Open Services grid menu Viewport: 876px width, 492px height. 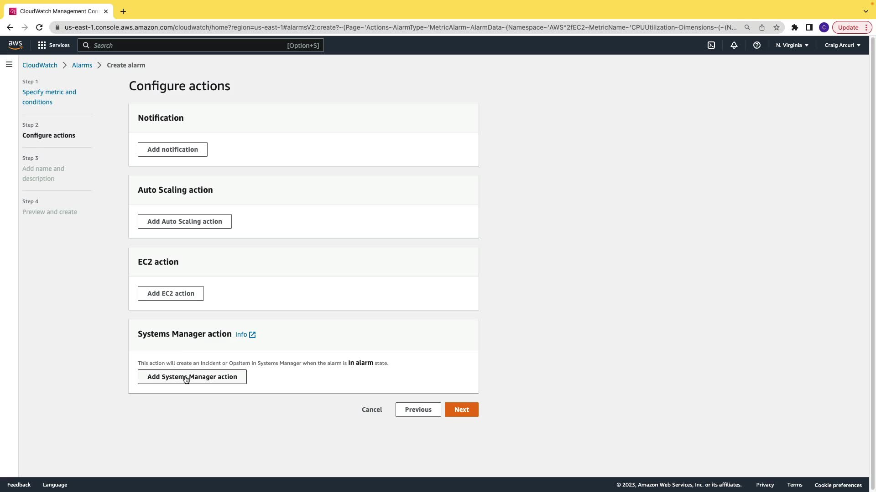(x=53, y=45)
